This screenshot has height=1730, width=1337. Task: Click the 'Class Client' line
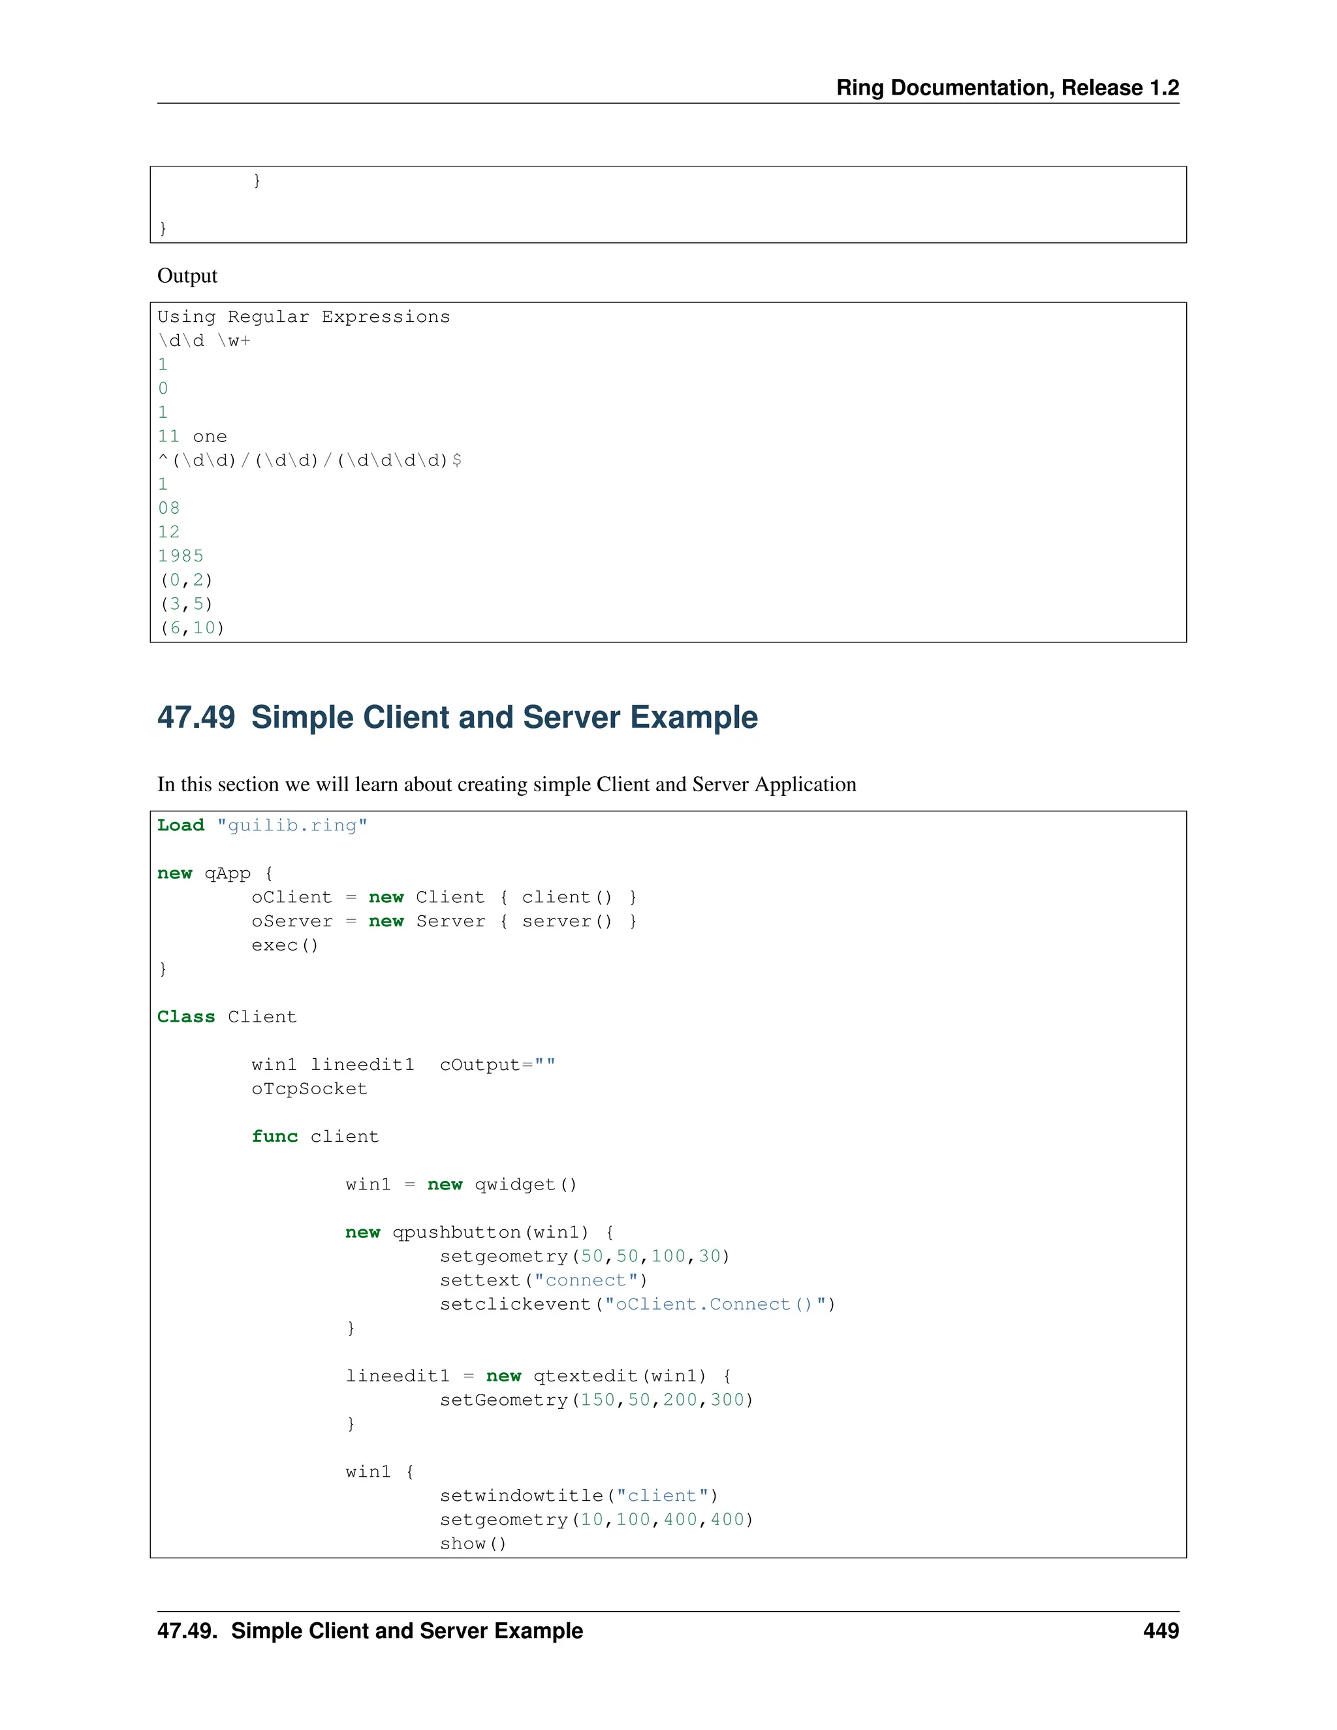coord(227,1016)
